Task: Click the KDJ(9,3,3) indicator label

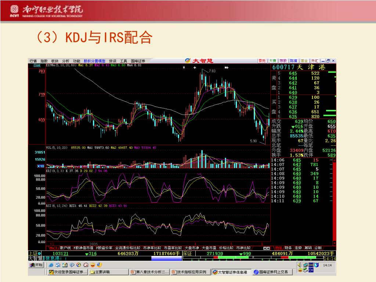Action: click(x=55, y=171)
